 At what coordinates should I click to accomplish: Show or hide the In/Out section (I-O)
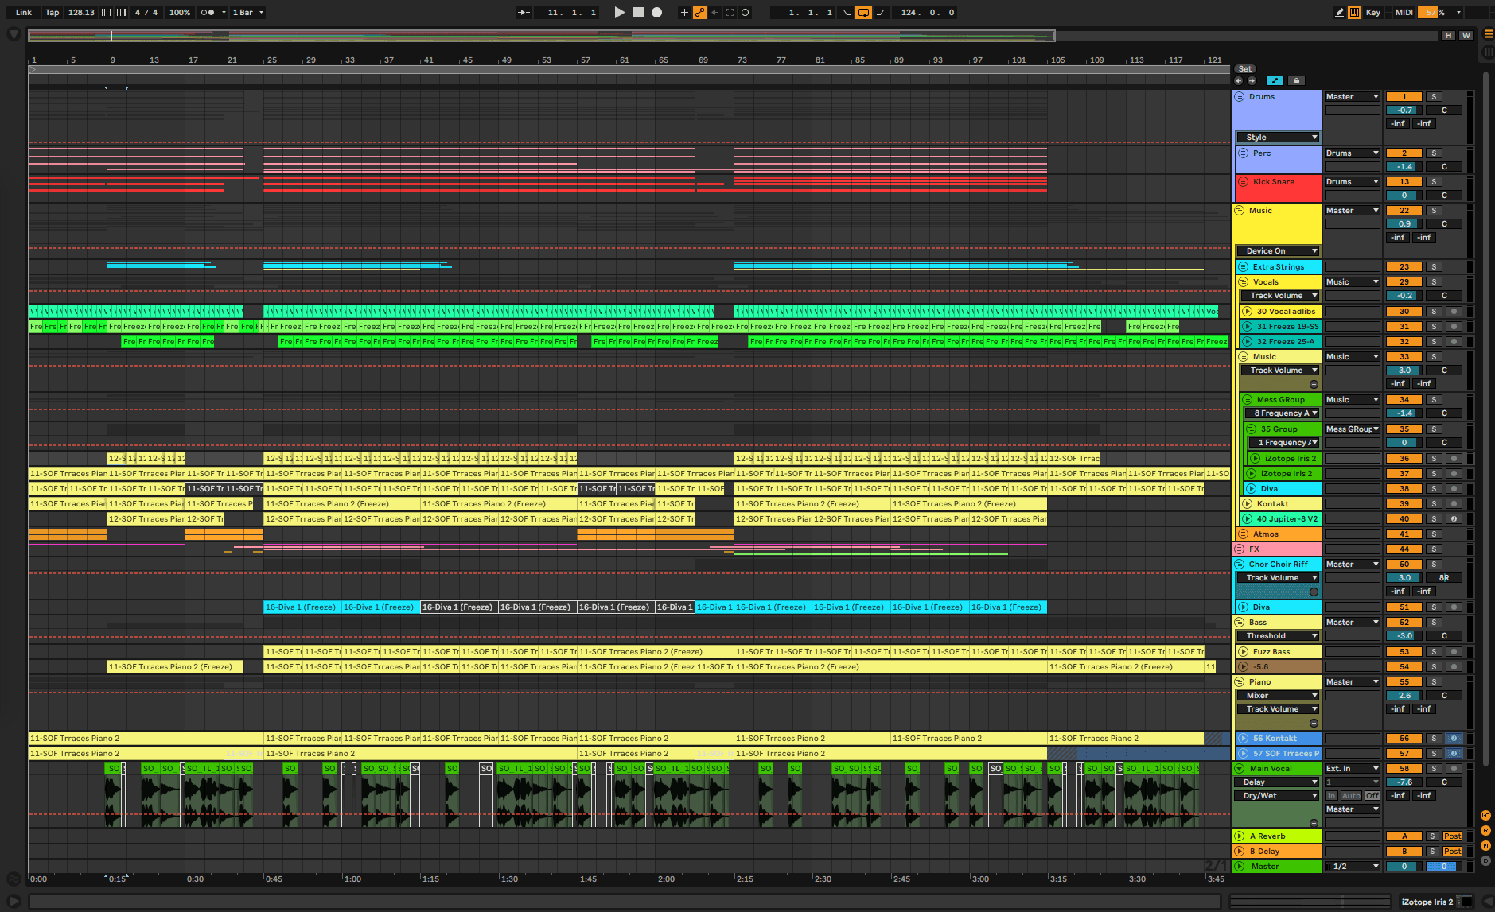(1485, 816)
